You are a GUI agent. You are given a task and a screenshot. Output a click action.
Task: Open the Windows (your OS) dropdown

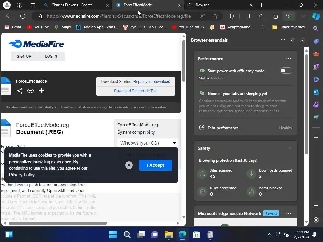click(x=148, y=143)
